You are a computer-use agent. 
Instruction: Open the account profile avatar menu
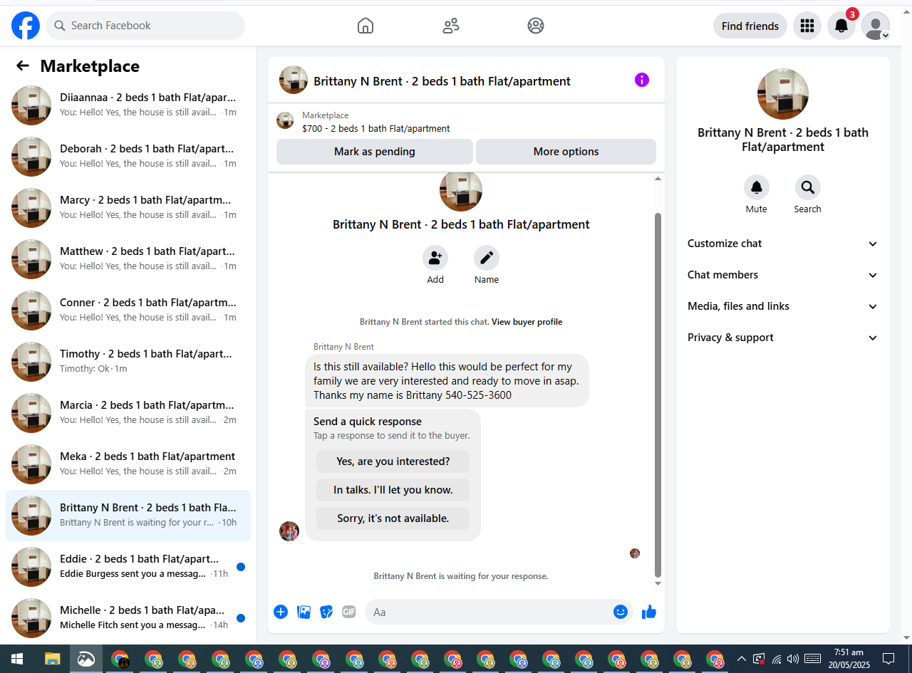tap(876, 26)
